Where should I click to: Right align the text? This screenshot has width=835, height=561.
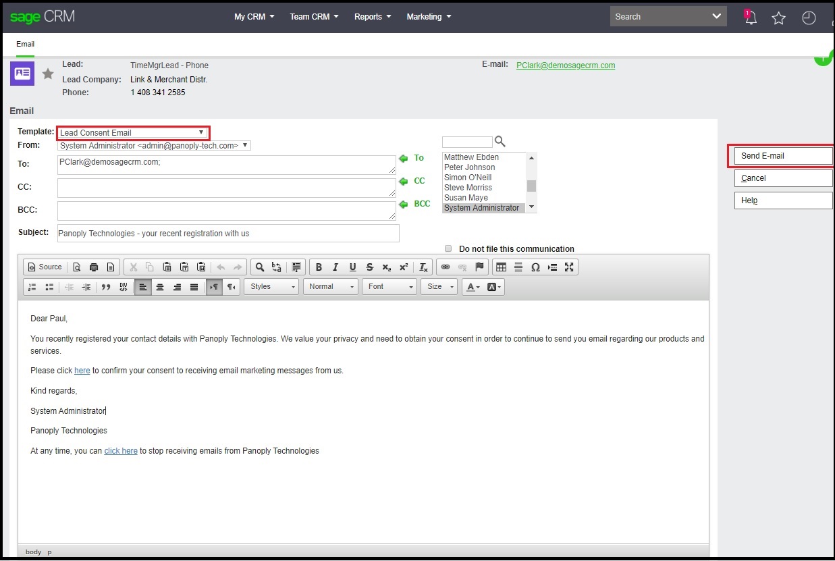177,287
